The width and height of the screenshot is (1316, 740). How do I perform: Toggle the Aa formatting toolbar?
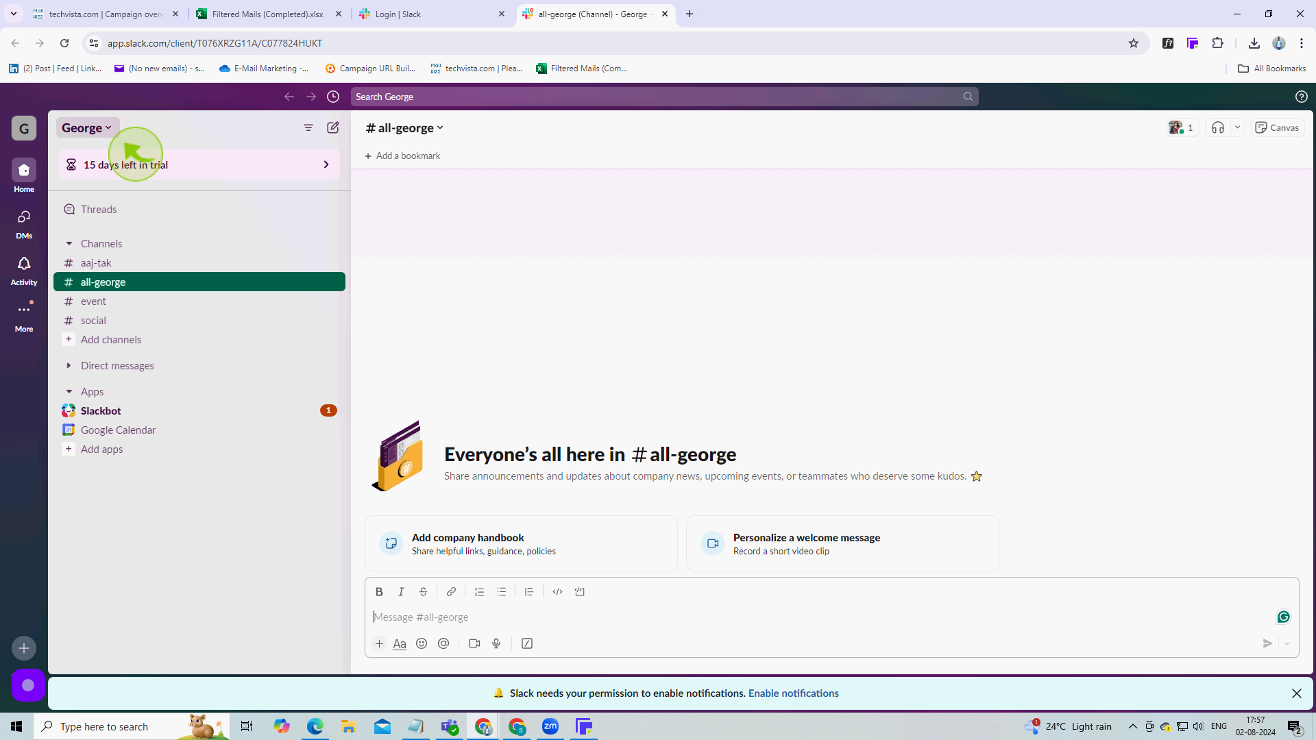[400, 643]
